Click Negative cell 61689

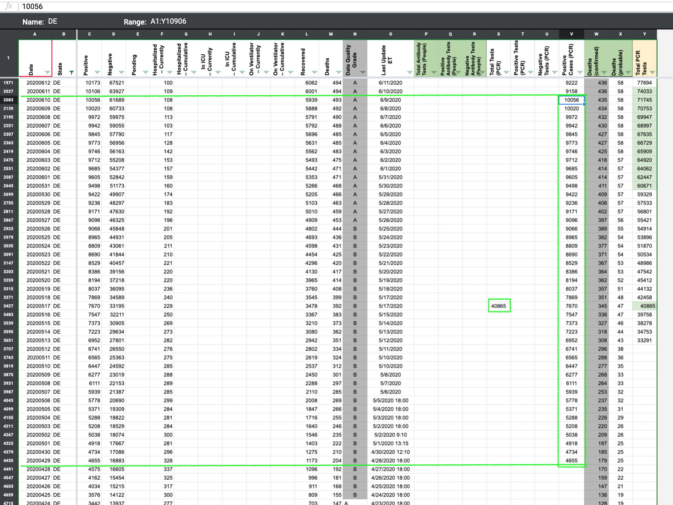[114, 100]
